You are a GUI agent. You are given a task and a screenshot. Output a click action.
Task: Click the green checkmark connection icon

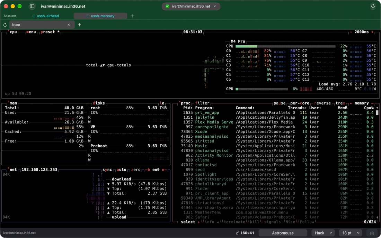(167, 6)
